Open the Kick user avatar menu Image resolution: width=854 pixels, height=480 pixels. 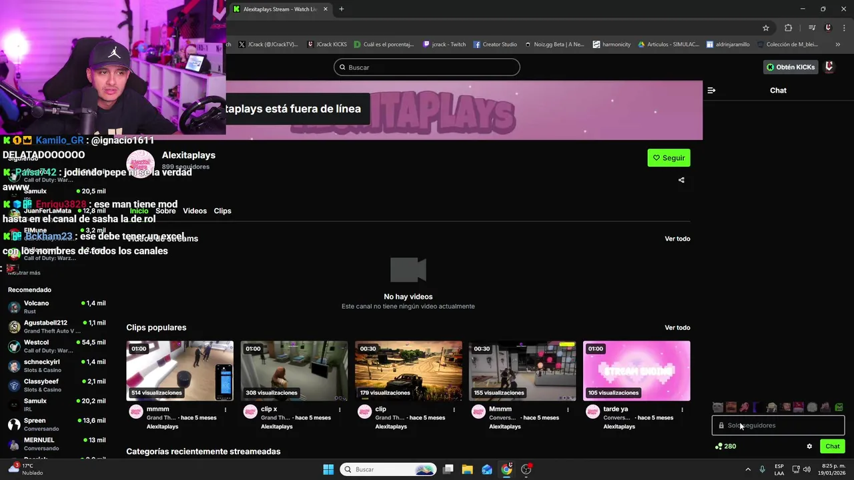[829, 67]
